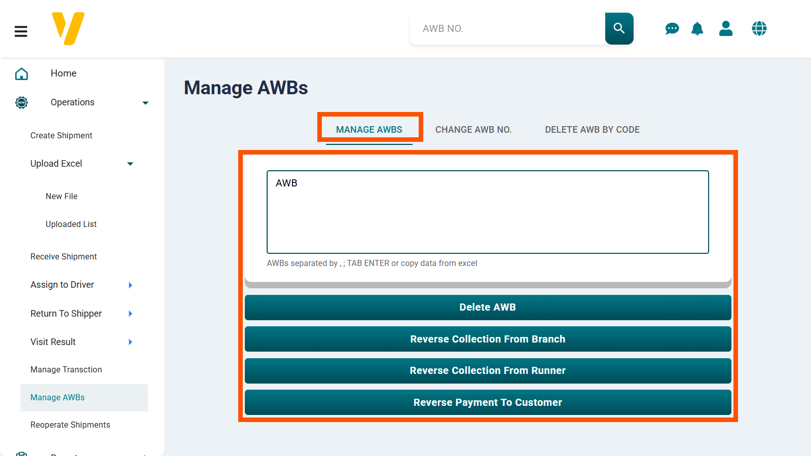Open the language globe selector

click(x=759, y=28)
